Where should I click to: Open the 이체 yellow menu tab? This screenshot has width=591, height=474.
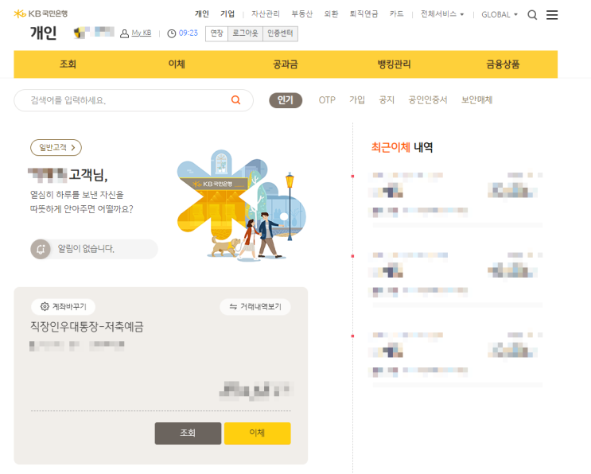177,64
